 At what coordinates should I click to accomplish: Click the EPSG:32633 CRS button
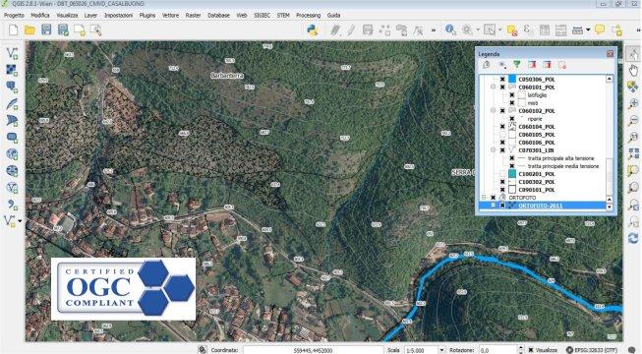593,350
